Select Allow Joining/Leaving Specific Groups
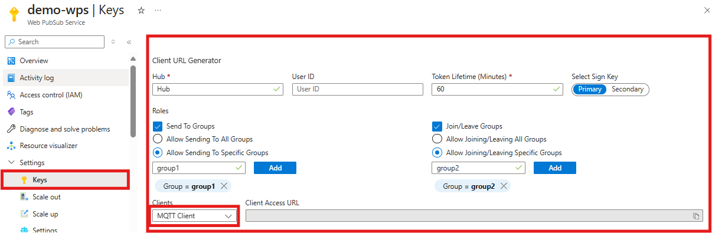 (437, 153)
